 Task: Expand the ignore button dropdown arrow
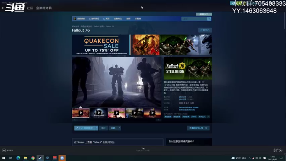(x=119, y=128)
